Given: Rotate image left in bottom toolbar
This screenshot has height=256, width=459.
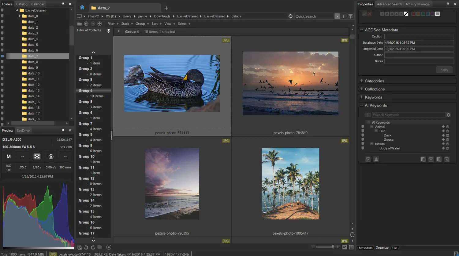Looking at the screenshot, I should pos(86,247).
